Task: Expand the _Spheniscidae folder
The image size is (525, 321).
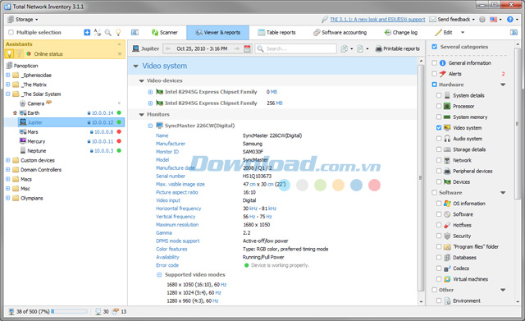Action: tap(7, 75)
